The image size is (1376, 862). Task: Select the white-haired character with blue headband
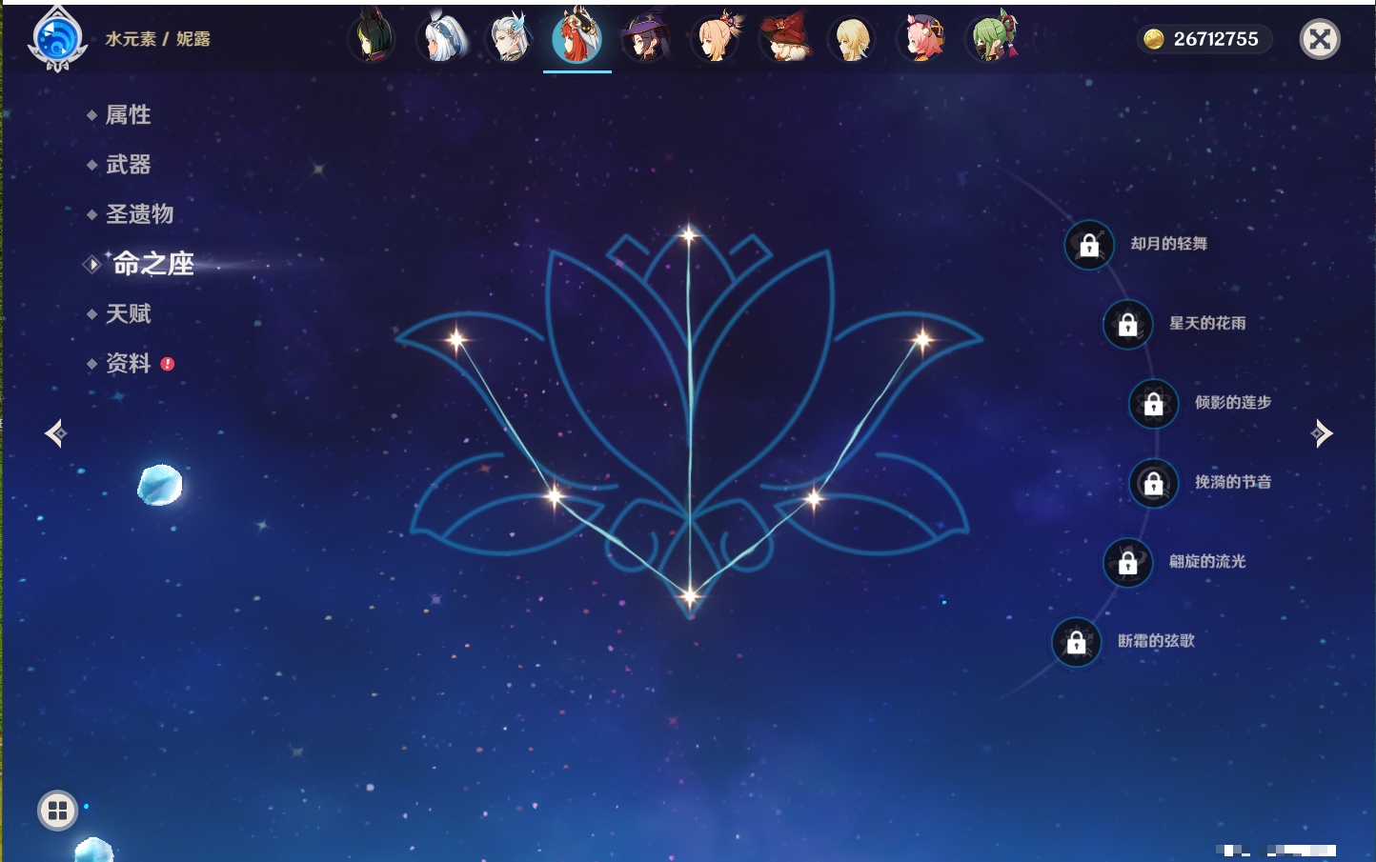tap(442, 39)
